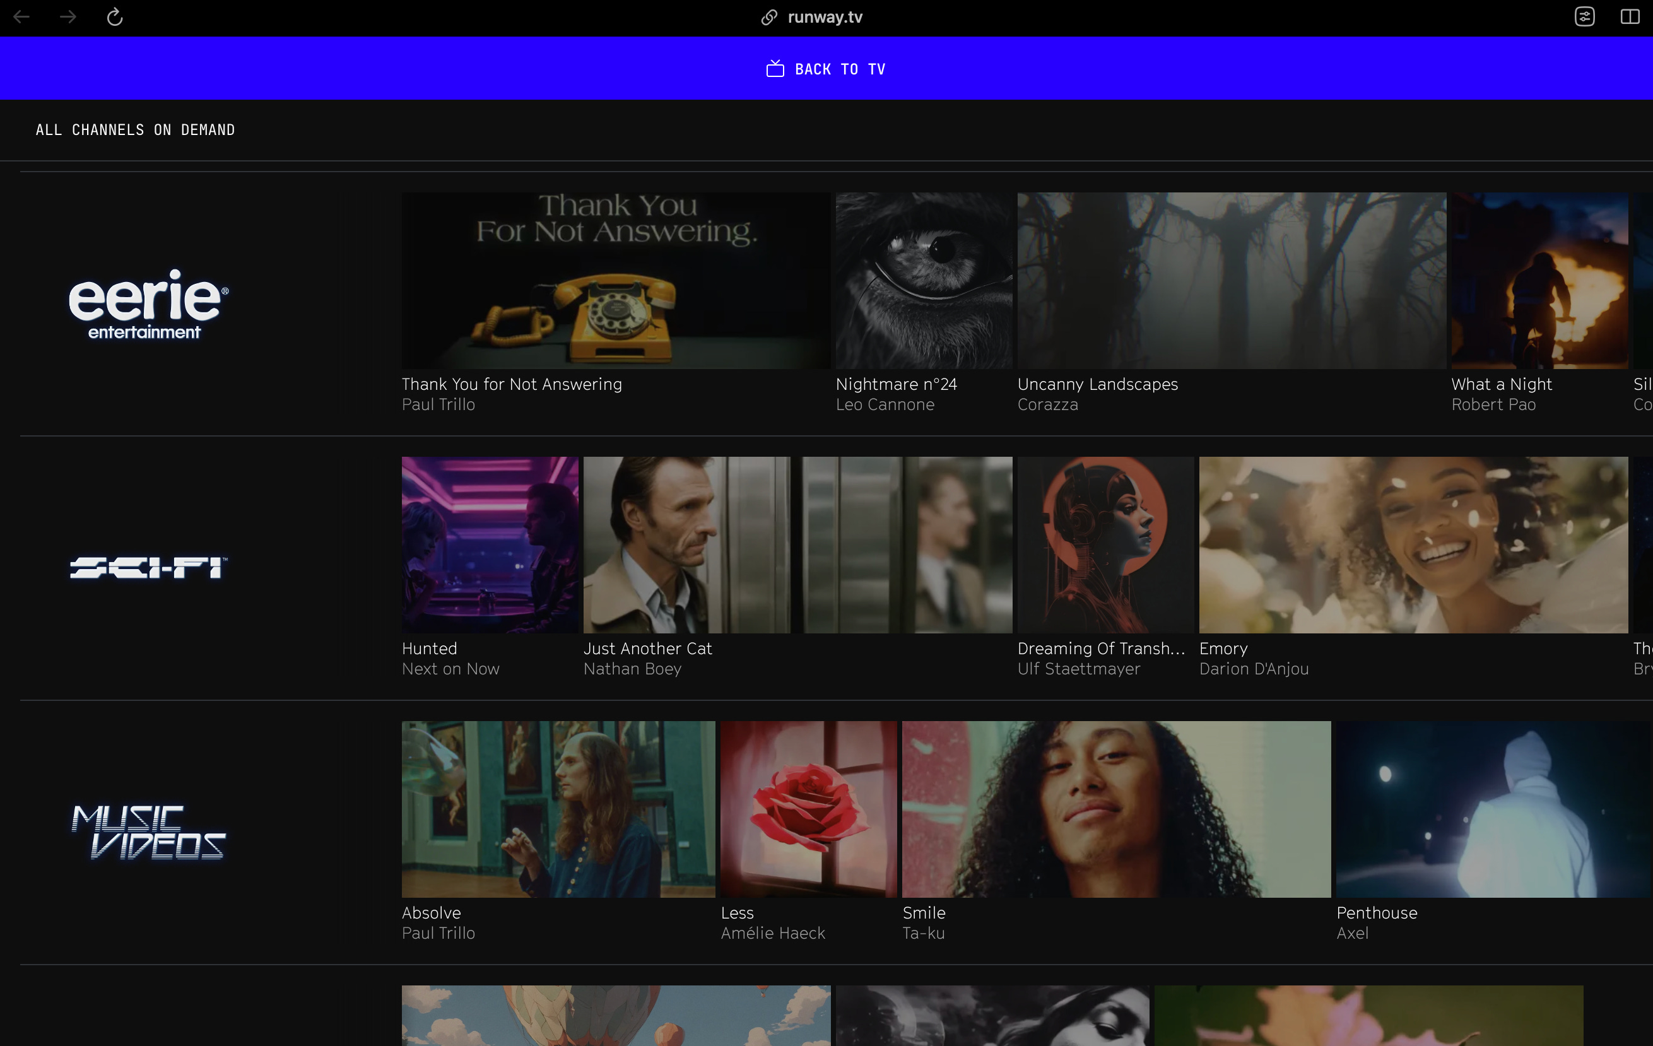Image resolution: width=1653 pixels, height=1046 pixels.
Task: Open the browser settings sliders icon
Action: point(1584,16)
